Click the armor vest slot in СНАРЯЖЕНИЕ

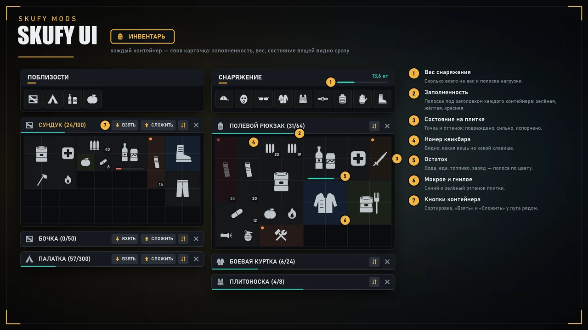tap(303, 99)
